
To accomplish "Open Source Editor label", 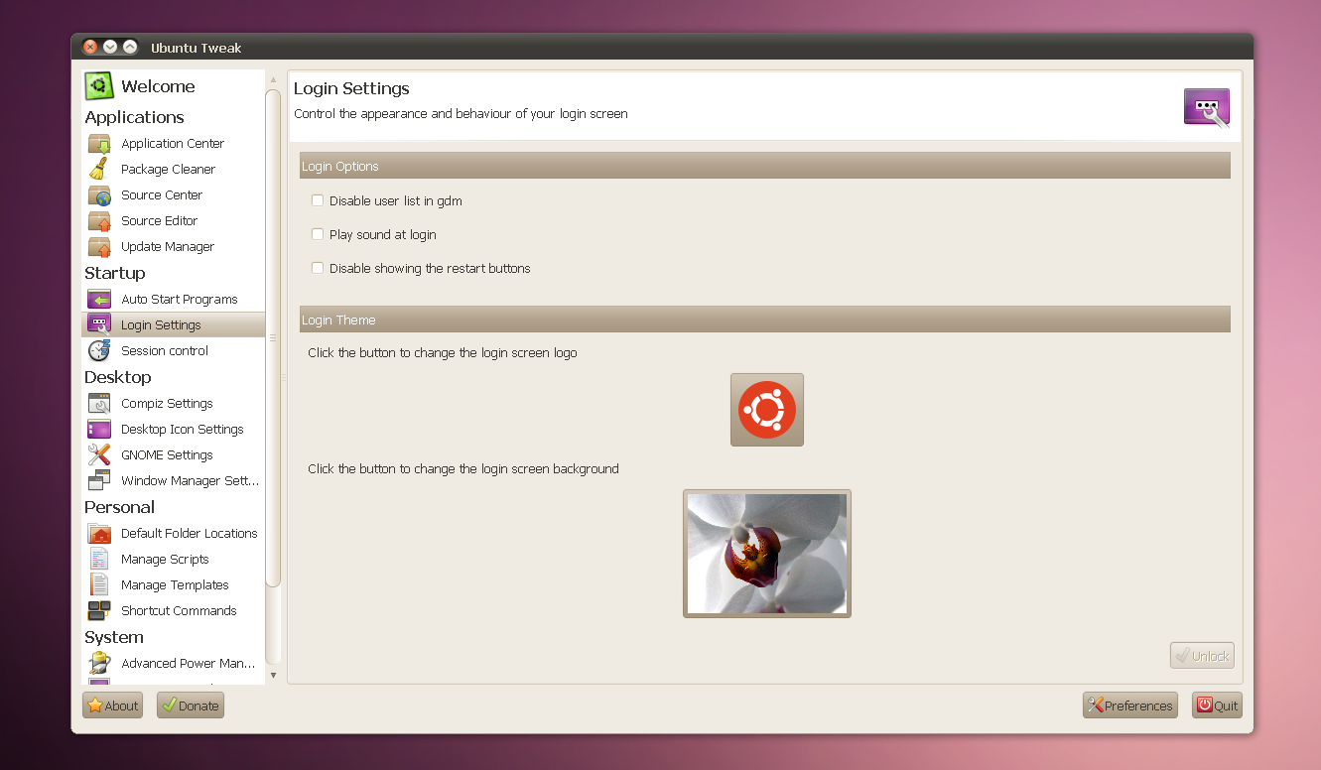I will pos(159,221).
